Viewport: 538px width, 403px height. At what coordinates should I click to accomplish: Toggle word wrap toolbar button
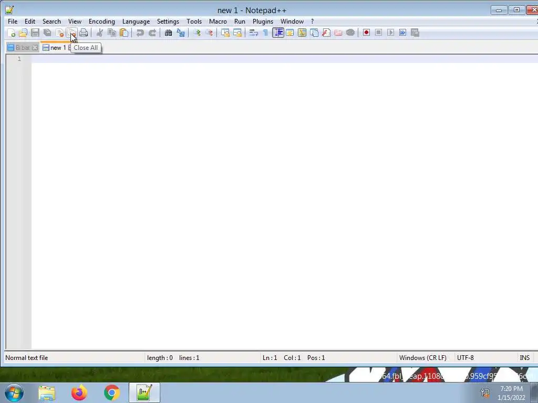click(x=254, y=33)
